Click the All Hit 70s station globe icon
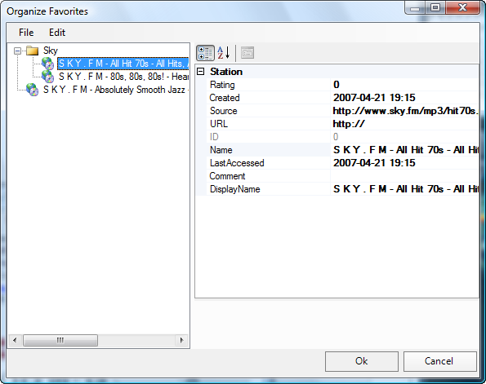This screenshot has width=486, height=384. tap(47, 64)
